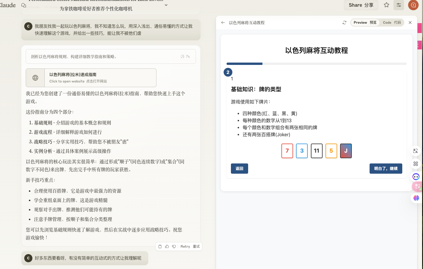The image size is (423, 269).
Task: Start a new chat with the orange button
Action: 413,5
